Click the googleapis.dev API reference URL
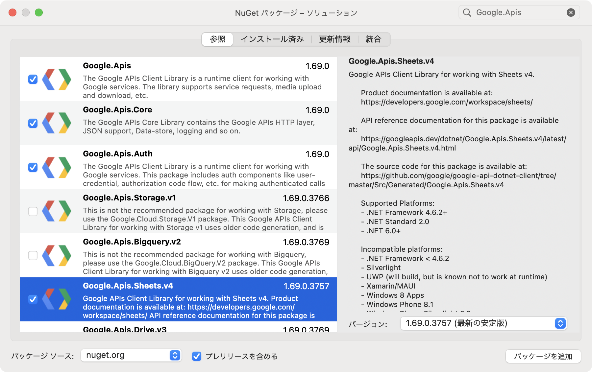The width and height of the screenshot is (592, 372). [x=457, y=143]
